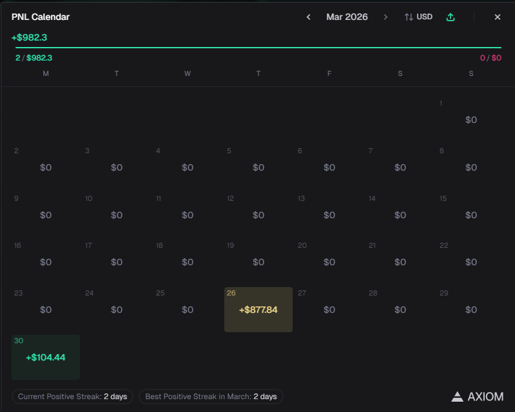Click the +$982.3 monthly total
This screenshot has height=412, width=515.
tap(29, 38)
